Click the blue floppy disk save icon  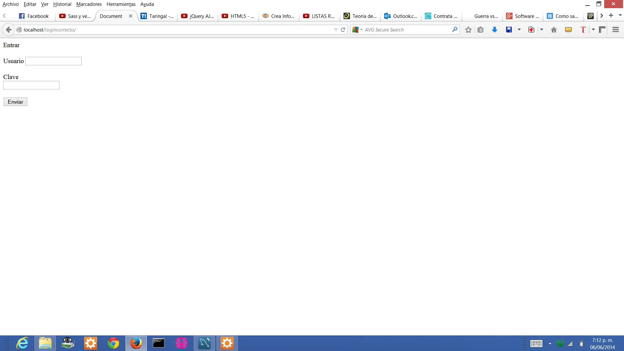coord(509,30)
